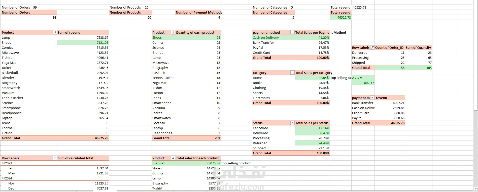Open Product filter beside total sales for each product

[173, 158]
